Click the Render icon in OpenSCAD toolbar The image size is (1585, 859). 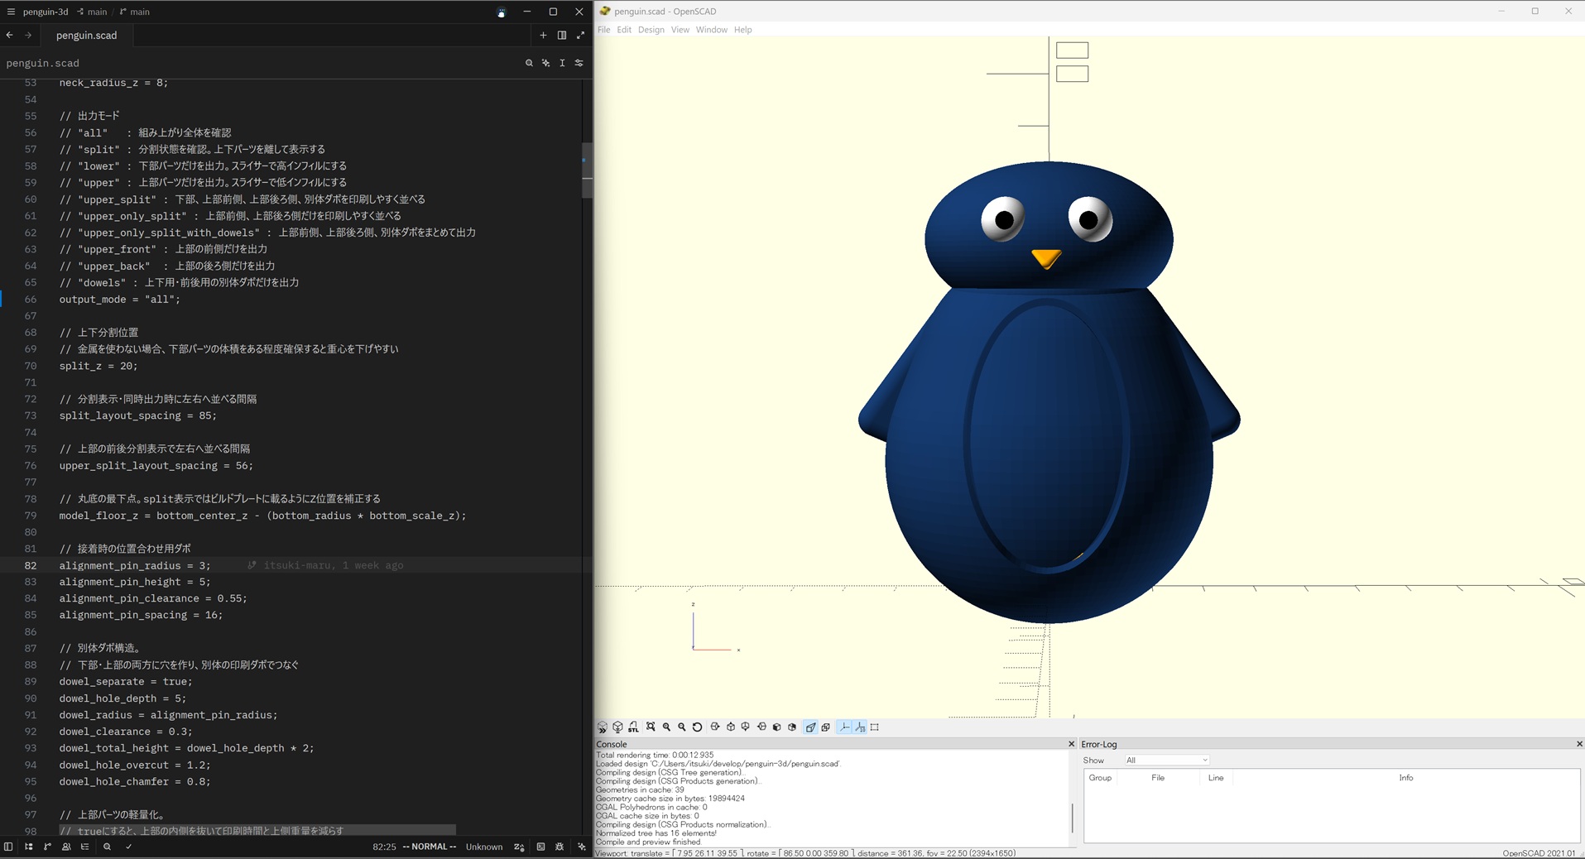tap(617, 727)
